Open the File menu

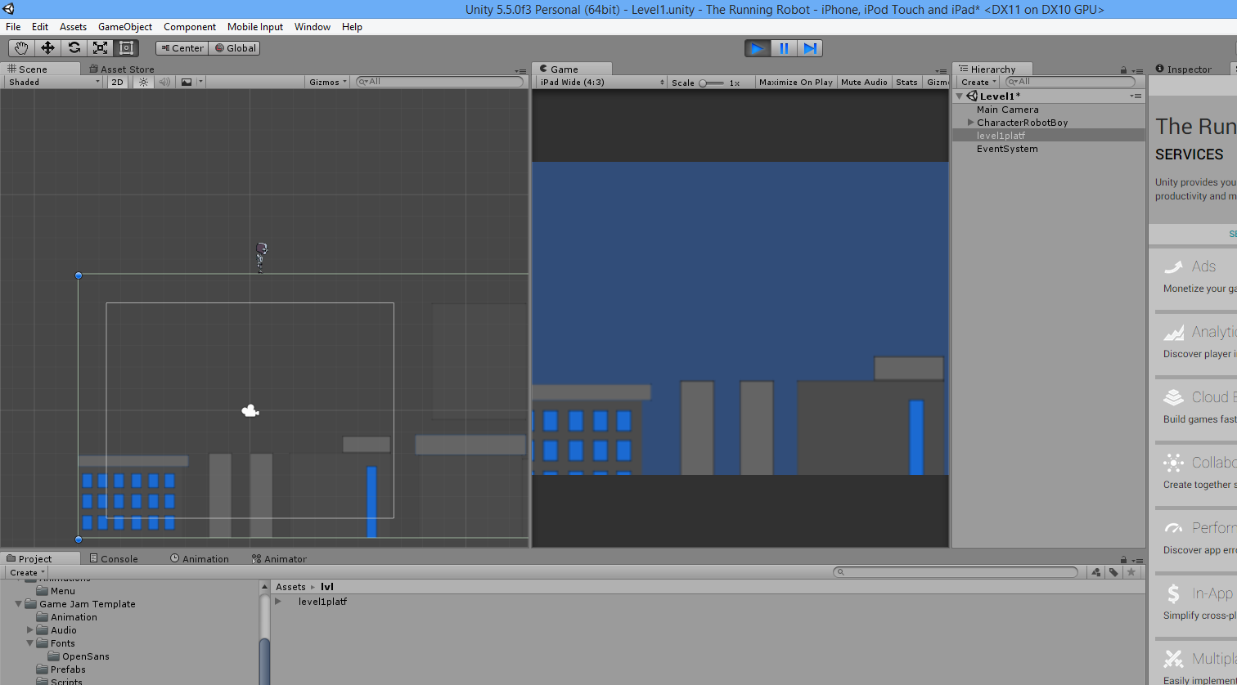(13, 27)
